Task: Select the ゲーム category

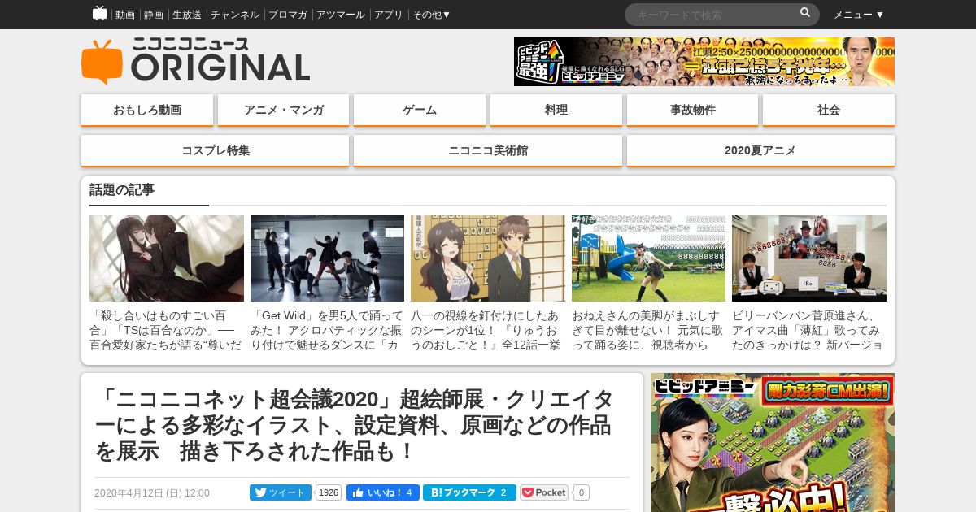Action: click(x=420, y=110)
